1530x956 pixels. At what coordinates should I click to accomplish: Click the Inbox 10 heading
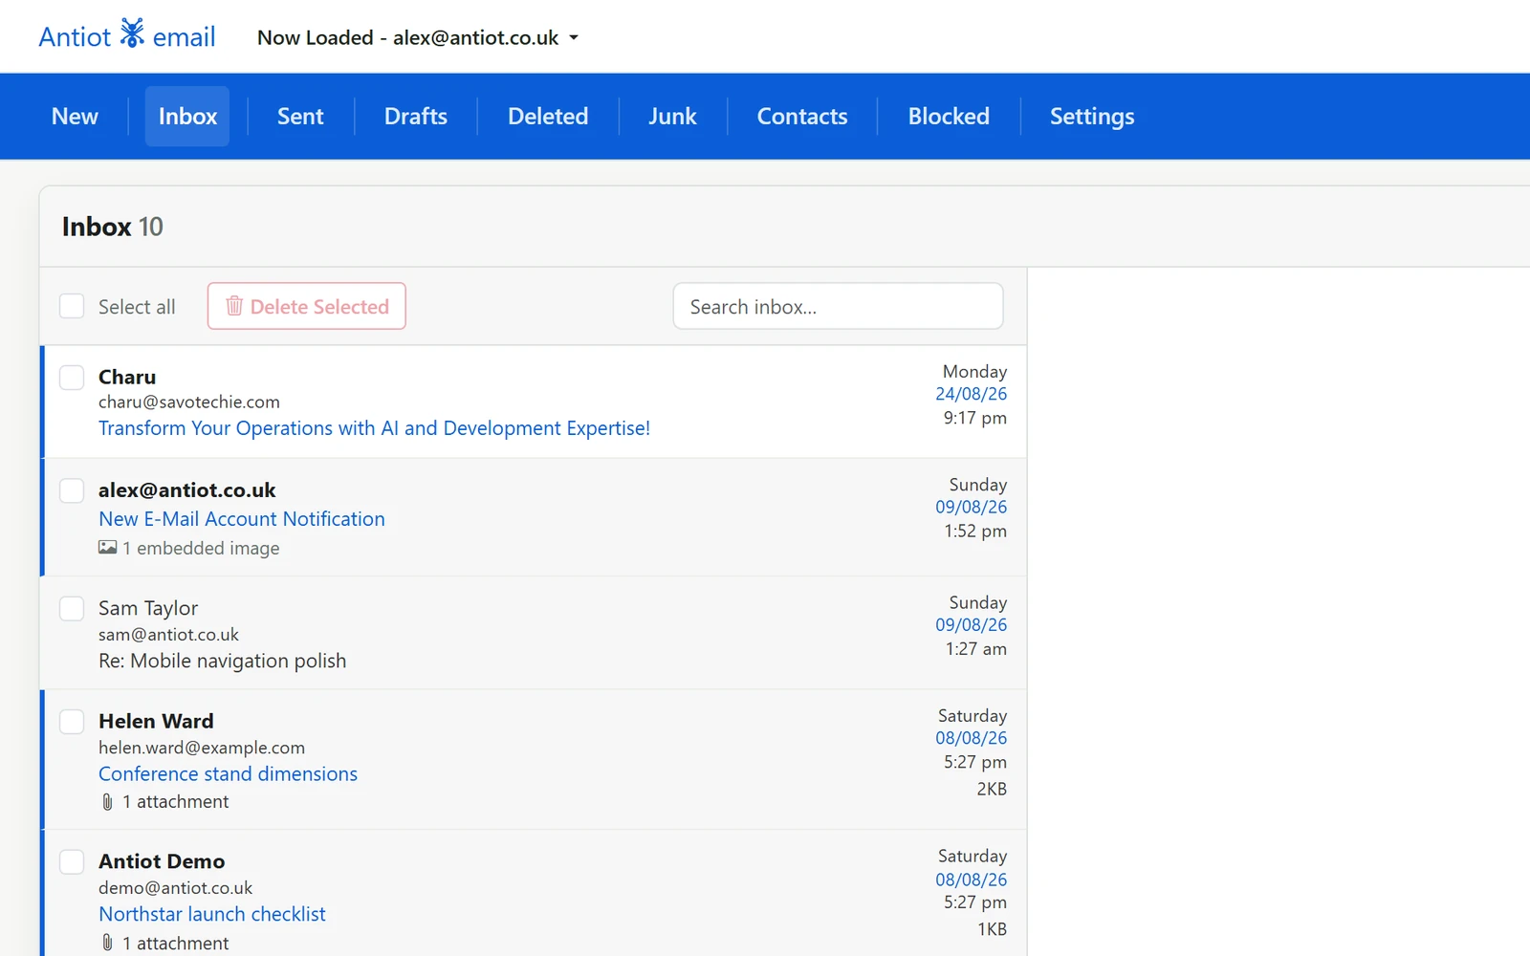[x=112, y=227]
